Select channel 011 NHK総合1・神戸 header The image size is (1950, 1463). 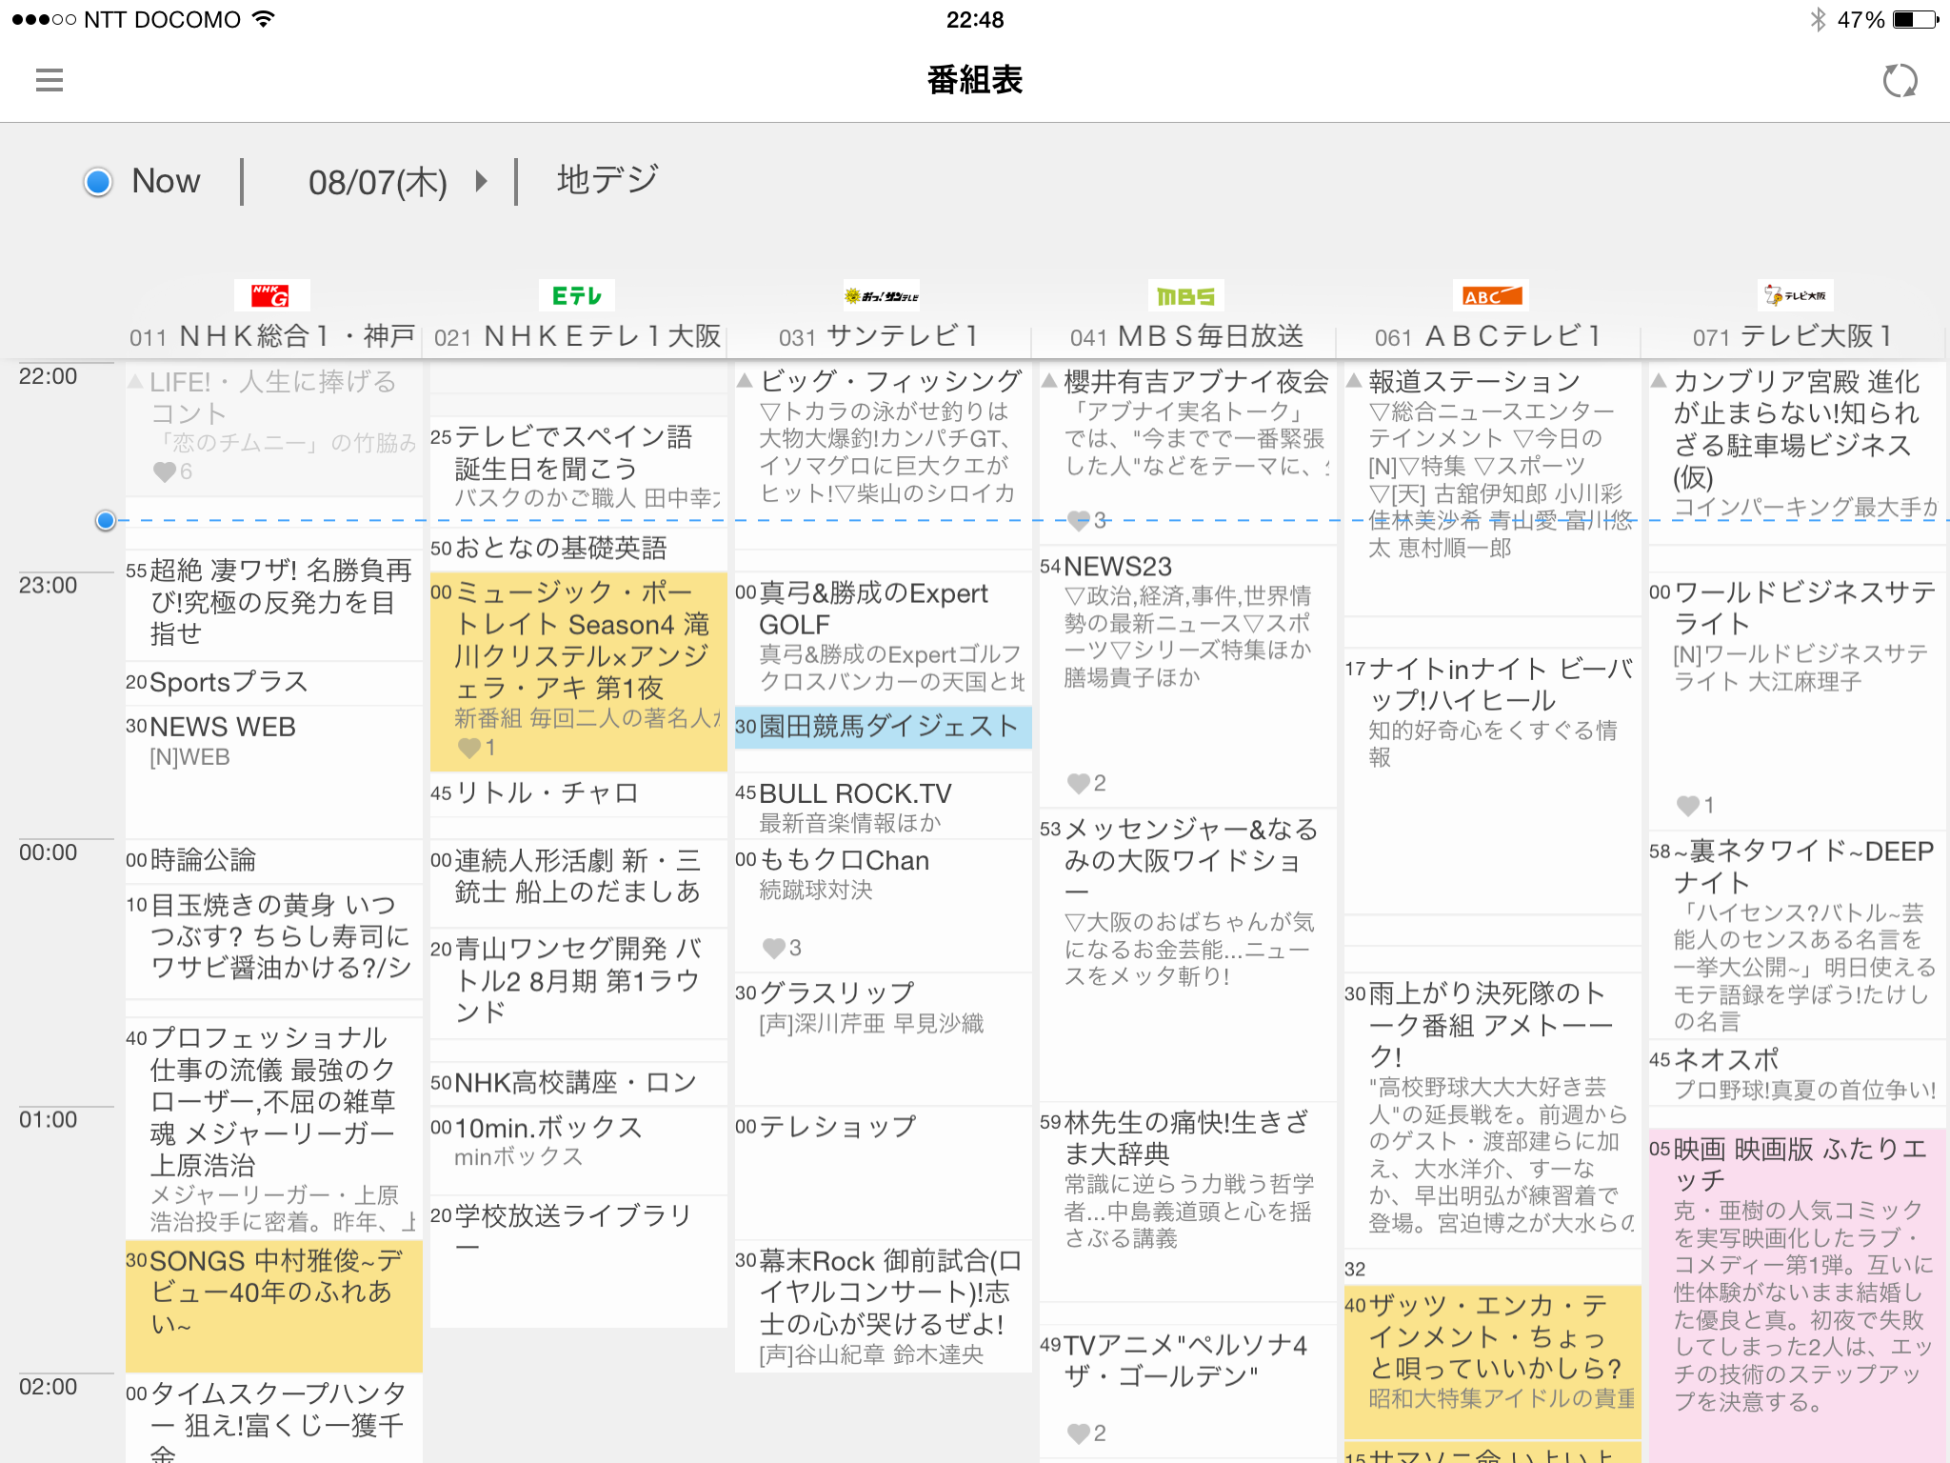tap(272, 336)
